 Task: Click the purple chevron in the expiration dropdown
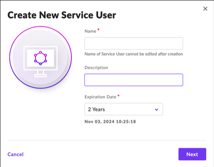click(157, 110)
